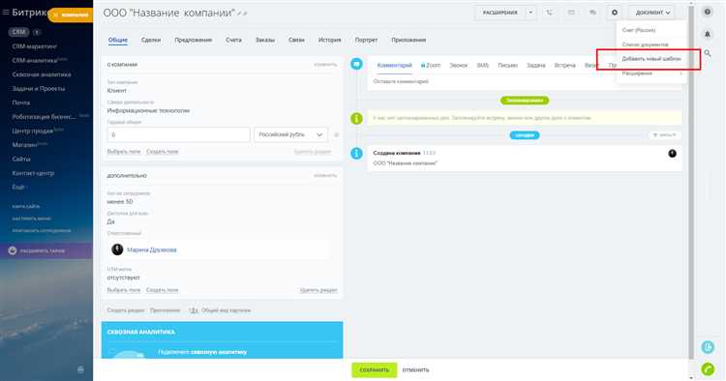Click the search magnifier in the right sidebar
Screen dimensions: 726x381
point(707,53)
